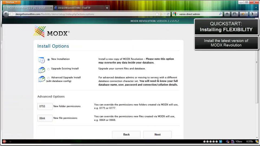Click the Advanced Upgrade Install label
The width and height of the screenshot is (260, 146).
click(66, 78)
